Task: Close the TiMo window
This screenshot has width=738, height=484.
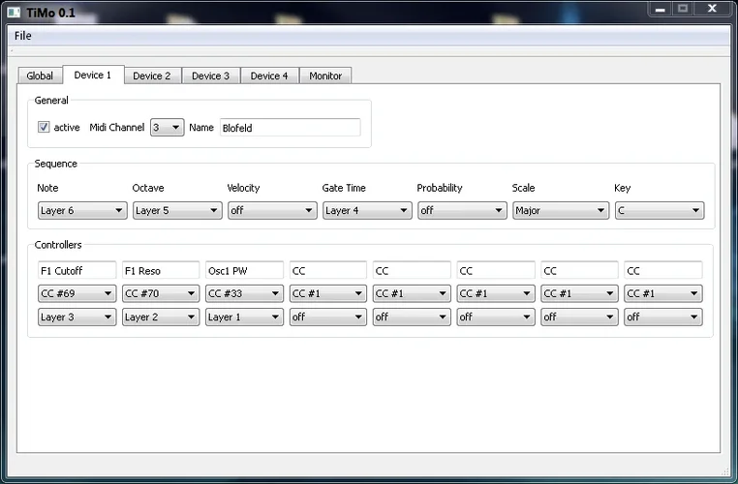Action: tap(713, 9)
